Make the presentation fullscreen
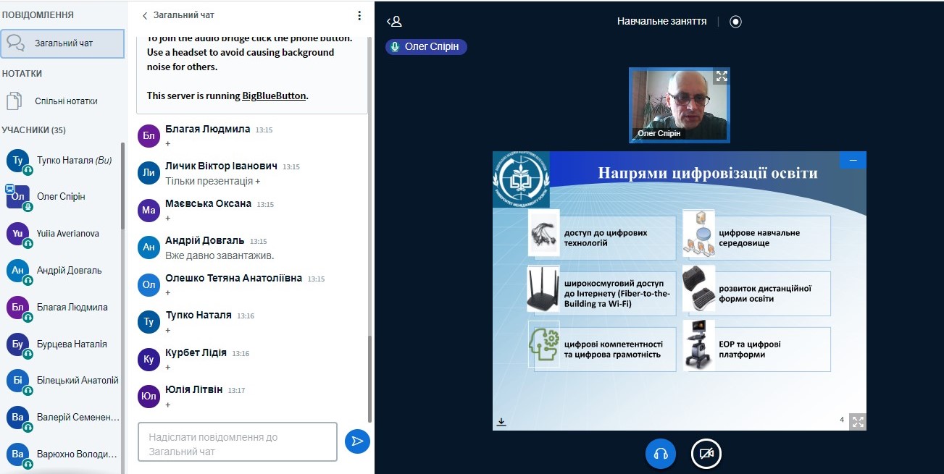Image resolution: width=944 pixels, height=474 pixels. tap(857, 421)
